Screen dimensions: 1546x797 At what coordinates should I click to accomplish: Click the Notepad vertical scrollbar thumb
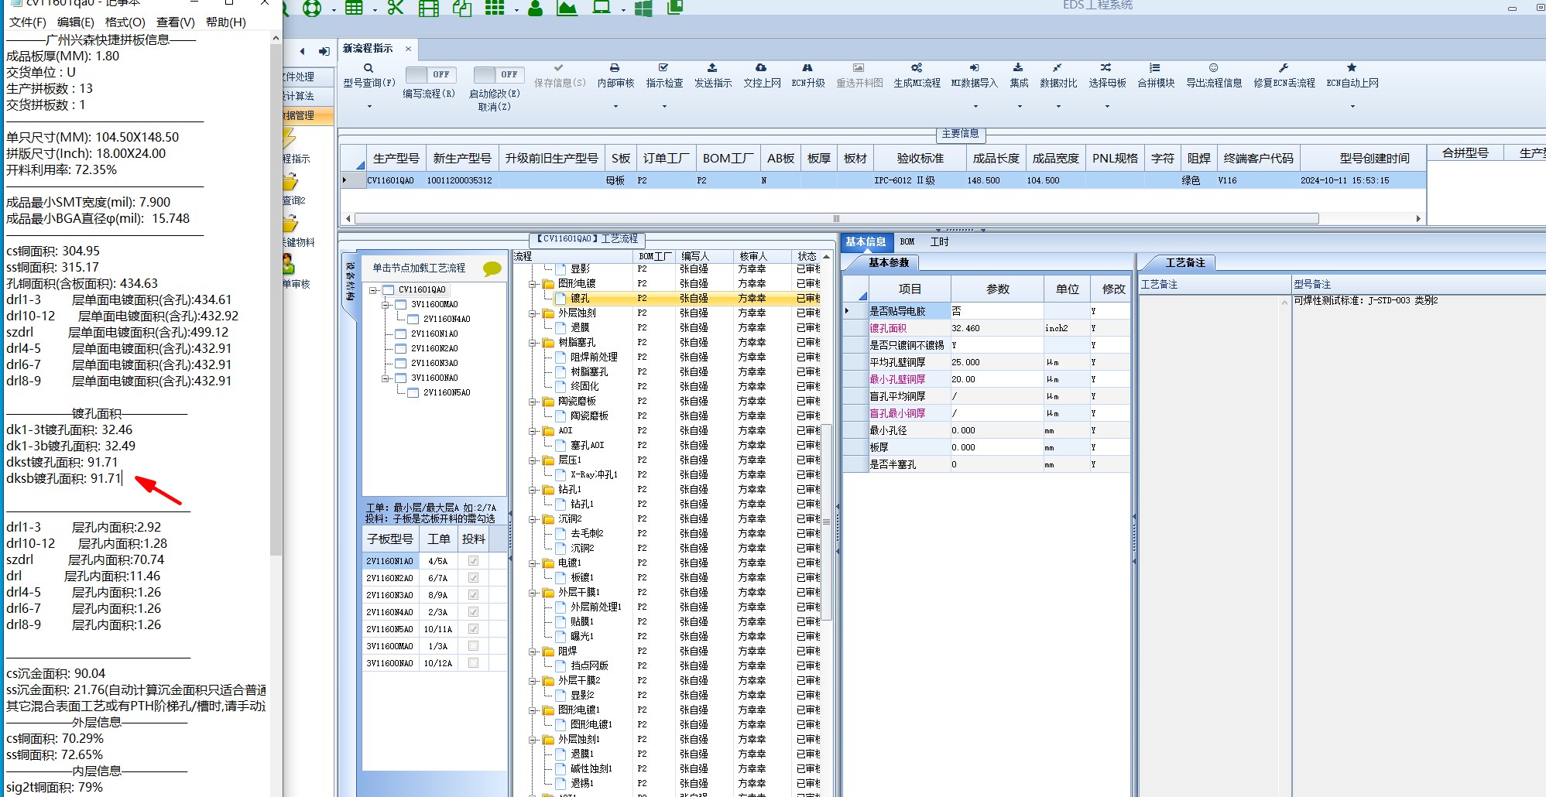tap(276, 300)
